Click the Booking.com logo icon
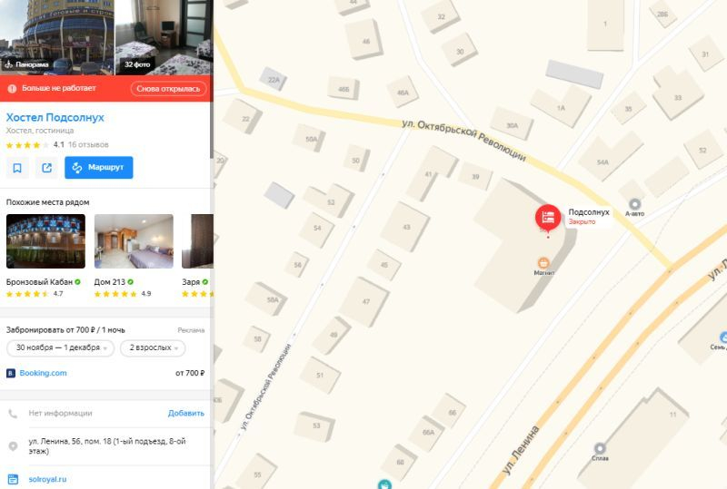Viewport: 727px width, 489px height. click(x=11, y=373)
